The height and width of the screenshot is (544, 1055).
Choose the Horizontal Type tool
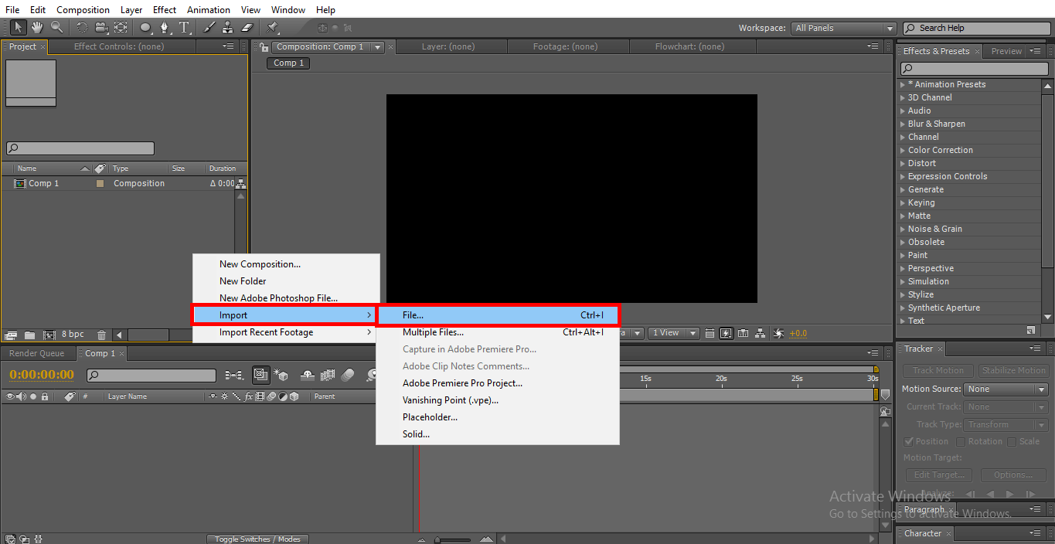(x=184, y=28)
